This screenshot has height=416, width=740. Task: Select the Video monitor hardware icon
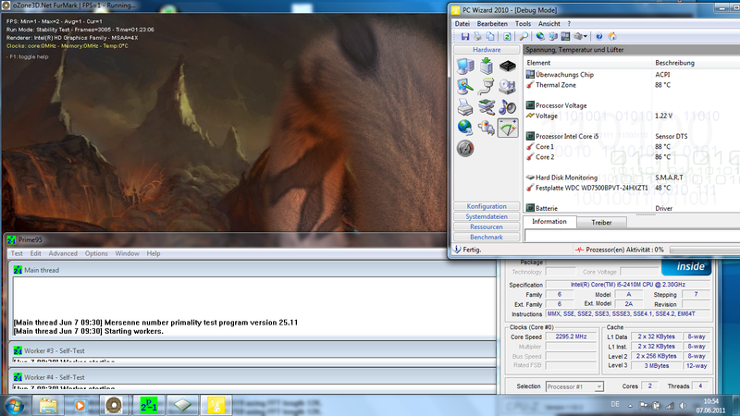[465, 87]
